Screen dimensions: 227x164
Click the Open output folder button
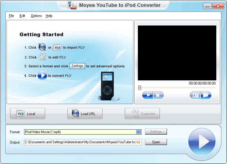tap(156, 142)
